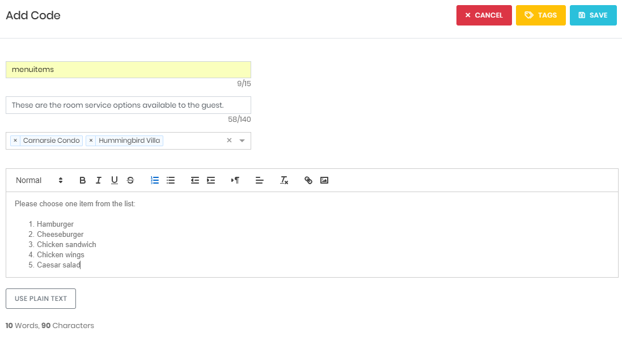Increase indent with indent icon
The image size is (622, 340).
(x=210, y=180)
